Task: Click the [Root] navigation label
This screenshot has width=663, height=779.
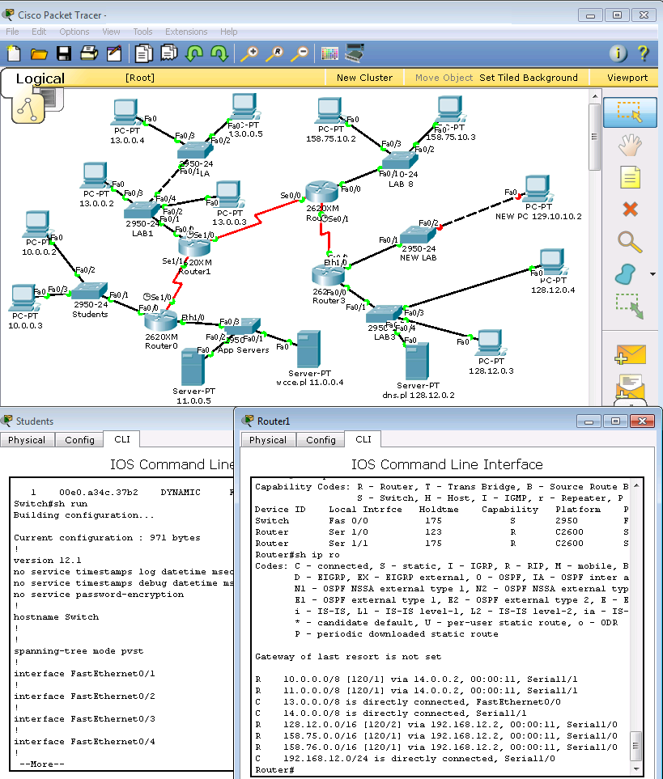Action: [x=140, y=78]
